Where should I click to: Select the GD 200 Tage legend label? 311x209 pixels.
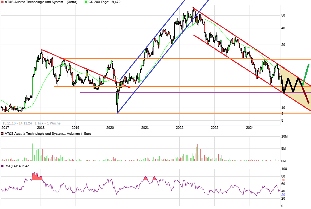pyautogui.click(x=104, y=2)
